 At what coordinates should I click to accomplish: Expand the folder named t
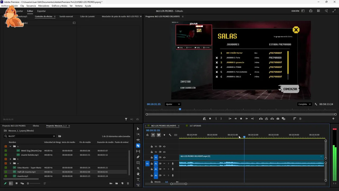tap(10, 159)
